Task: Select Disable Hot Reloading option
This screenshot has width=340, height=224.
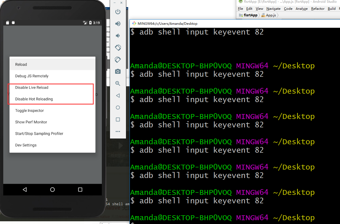Action: (34, 99)
